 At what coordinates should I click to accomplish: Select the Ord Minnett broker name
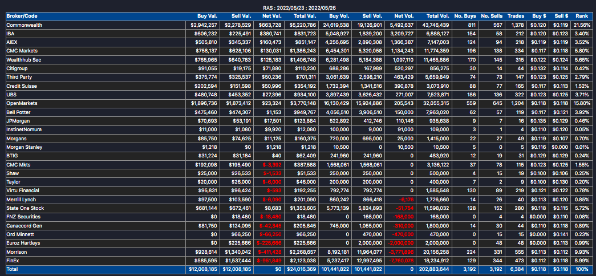pos(20,234)
